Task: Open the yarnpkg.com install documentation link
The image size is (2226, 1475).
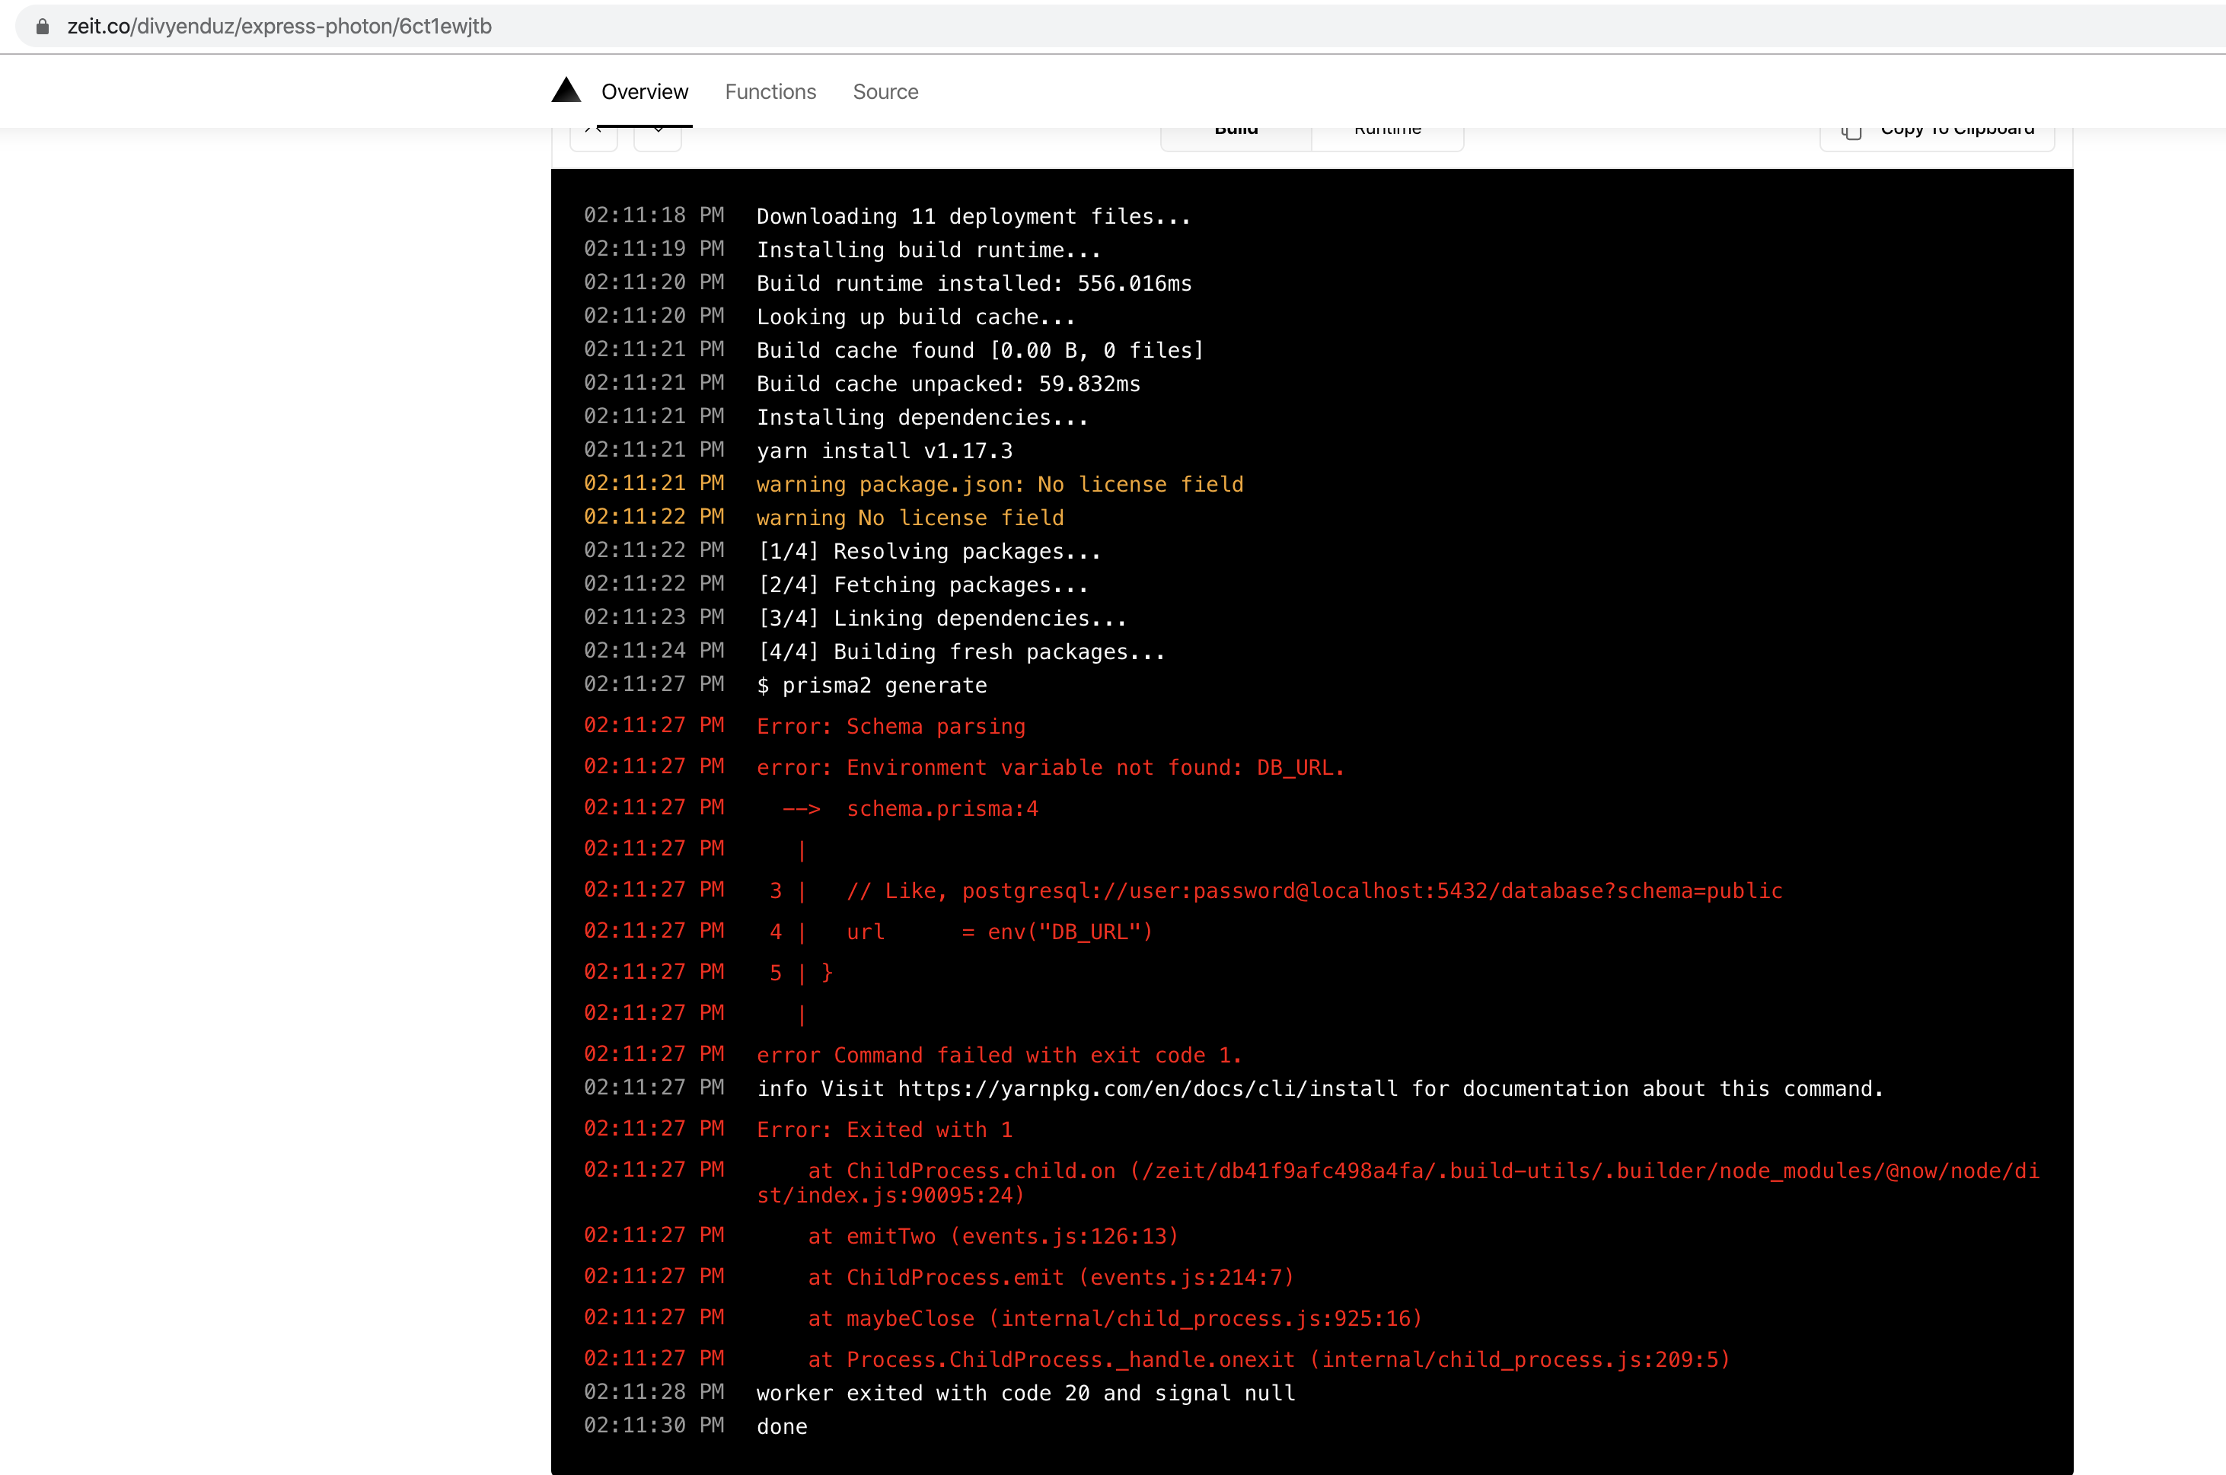Action: [1146, 1088]
